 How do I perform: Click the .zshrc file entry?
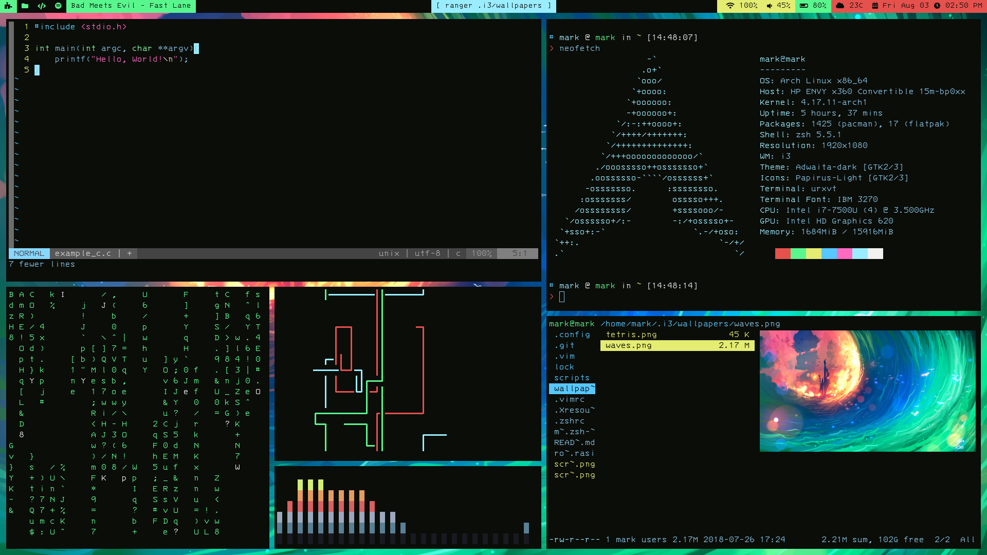pos(569,421)
